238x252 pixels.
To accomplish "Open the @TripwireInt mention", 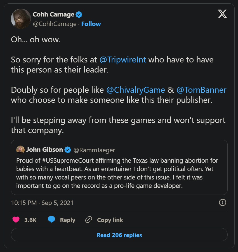I will (123, 60).
